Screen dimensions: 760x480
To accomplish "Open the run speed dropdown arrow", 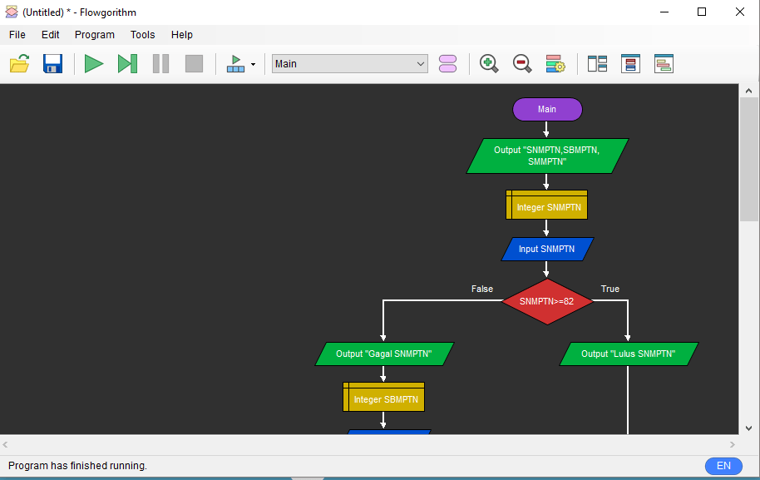I will point(253,65).
